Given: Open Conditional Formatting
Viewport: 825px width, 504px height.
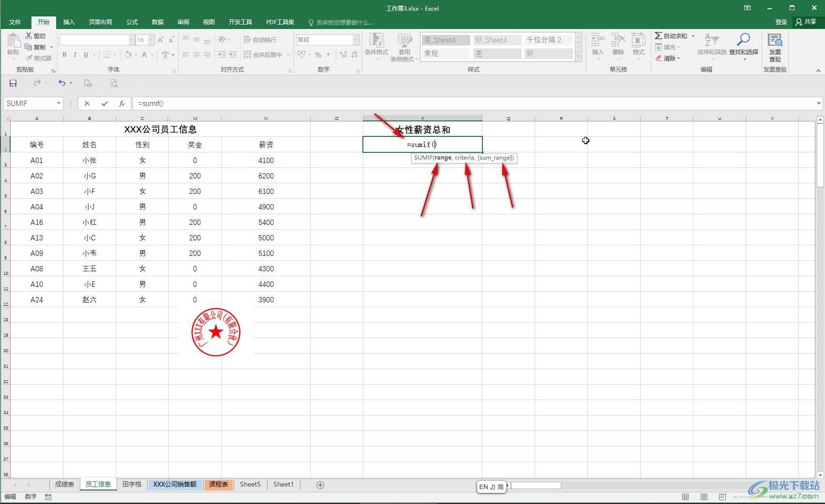Looking at the screenshot, I should (x=376, y=47).
